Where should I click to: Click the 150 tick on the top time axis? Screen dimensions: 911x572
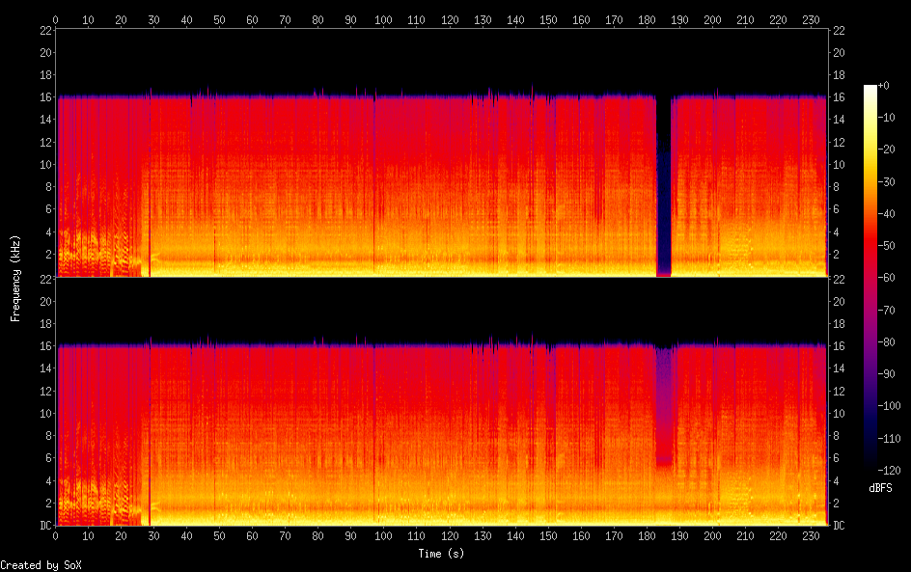click(548, 19)
